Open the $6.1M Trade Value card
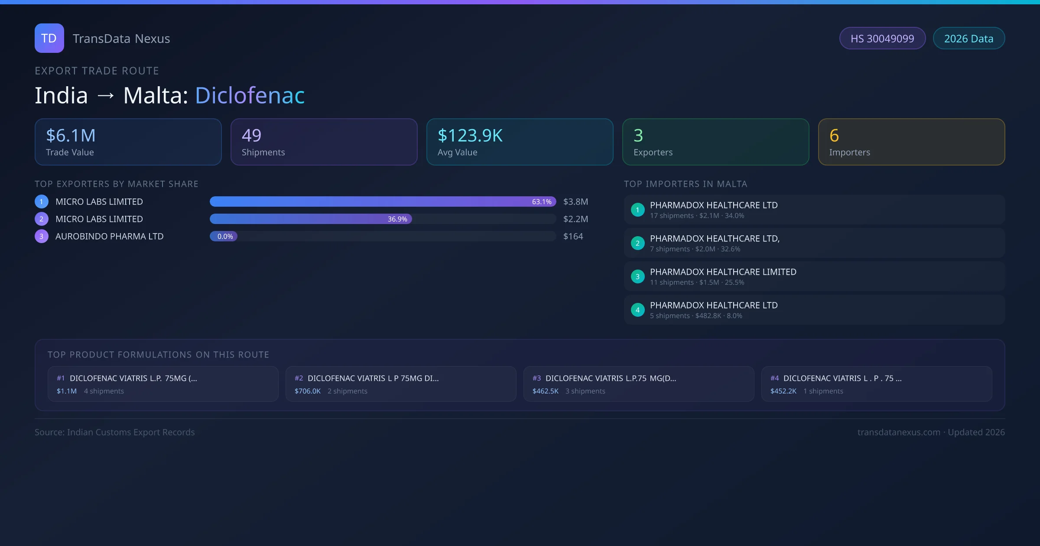 [x=128, y=142]
